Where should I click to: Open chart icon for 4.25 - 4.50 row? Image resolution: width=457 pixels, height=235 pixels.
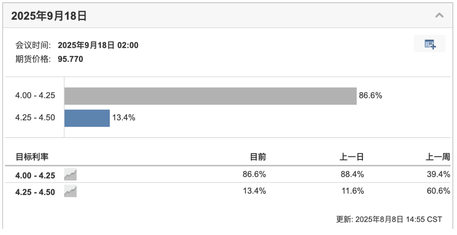pyautogui.click(x=70, y=191)
